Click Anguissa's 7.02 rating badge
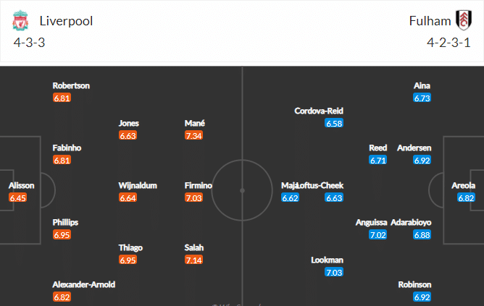This screenshot has height=306, width=484. [377, 235]
